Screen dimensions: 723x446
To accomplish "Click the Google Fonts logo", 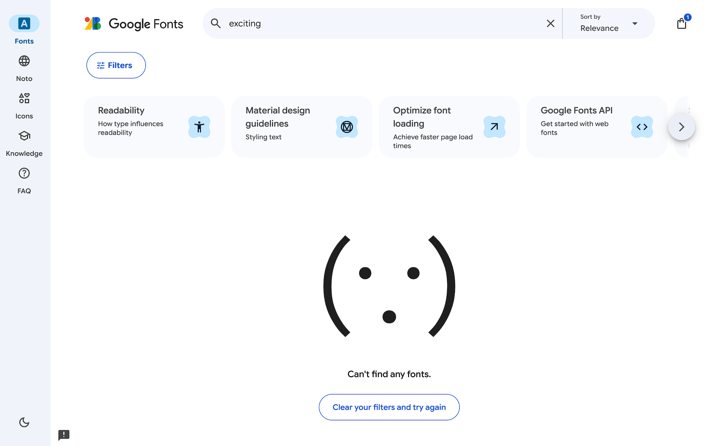I will [134, 24].
